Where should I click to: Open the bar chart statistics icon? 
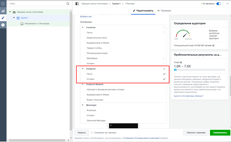[3, 11]
